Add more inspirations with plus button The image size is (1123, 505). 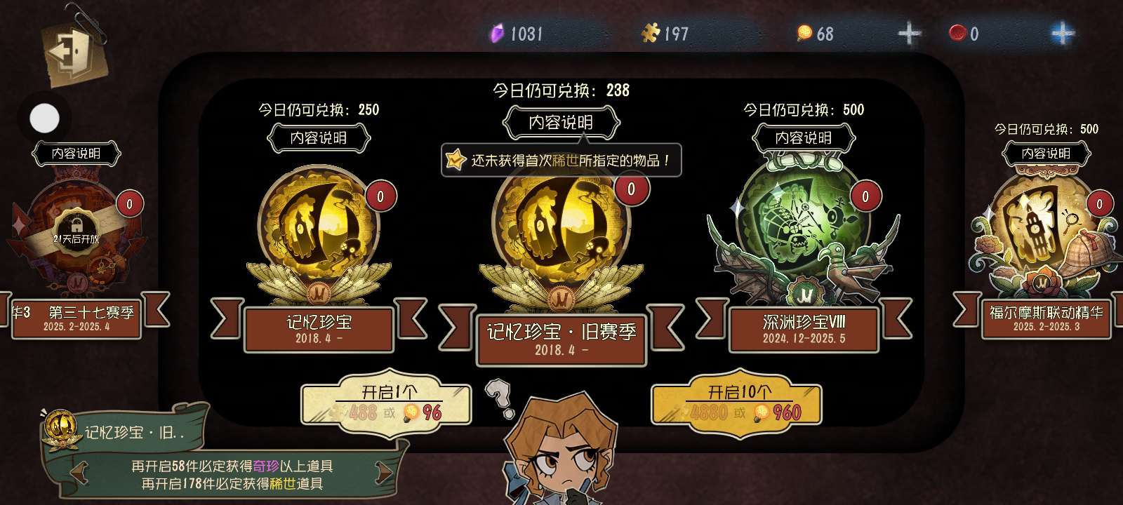click(x=909, y=33)
